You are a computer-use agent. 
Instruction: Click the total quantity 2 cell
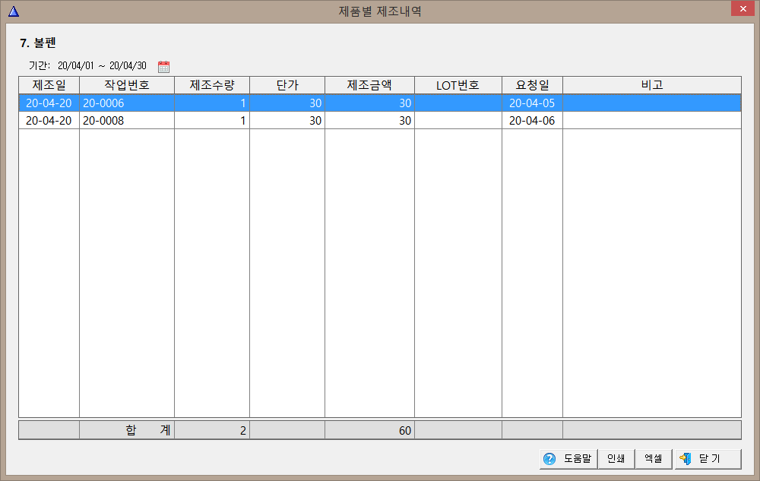pyautogui.click(x=212, y=430)
